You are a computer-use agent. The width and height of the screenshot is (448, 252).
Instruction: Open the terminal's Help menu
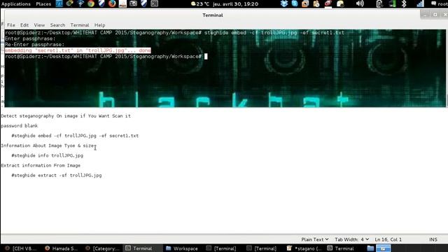coord(99,25)
